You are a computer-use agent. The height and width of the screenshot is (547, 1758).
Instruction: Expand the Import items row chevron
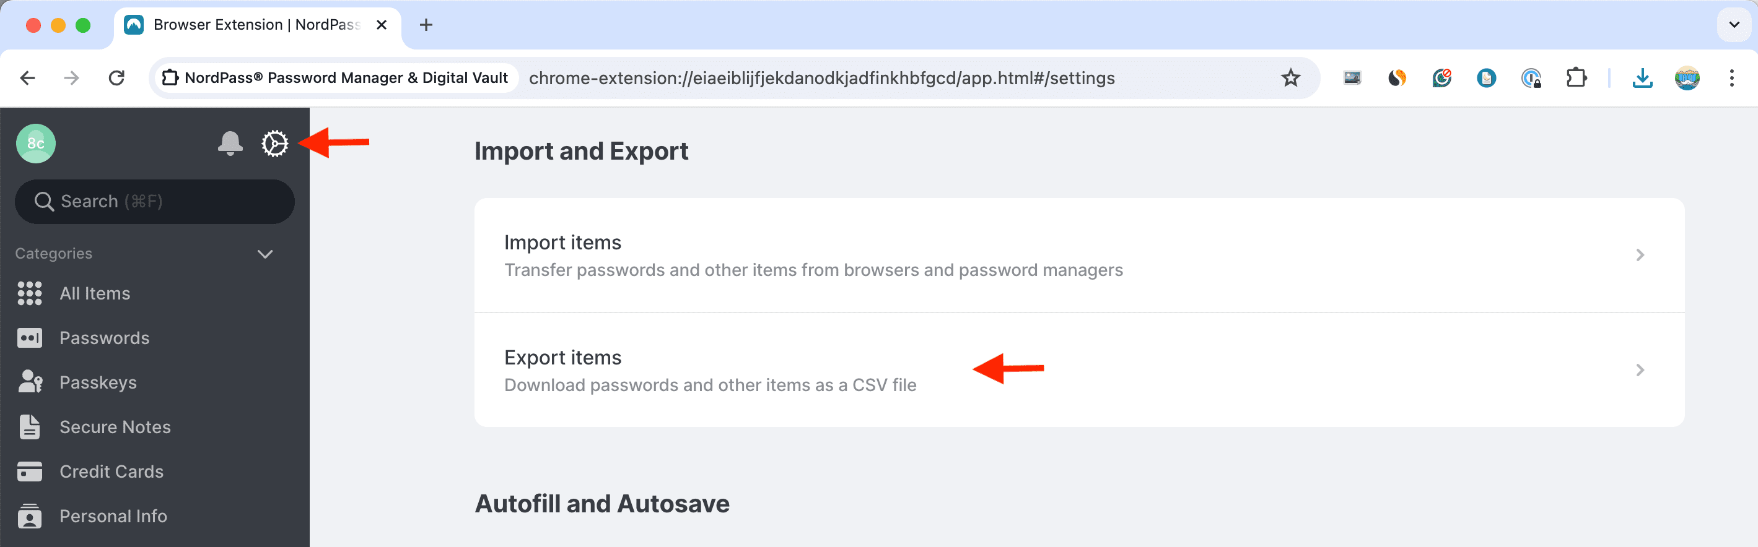point(1640,255)
